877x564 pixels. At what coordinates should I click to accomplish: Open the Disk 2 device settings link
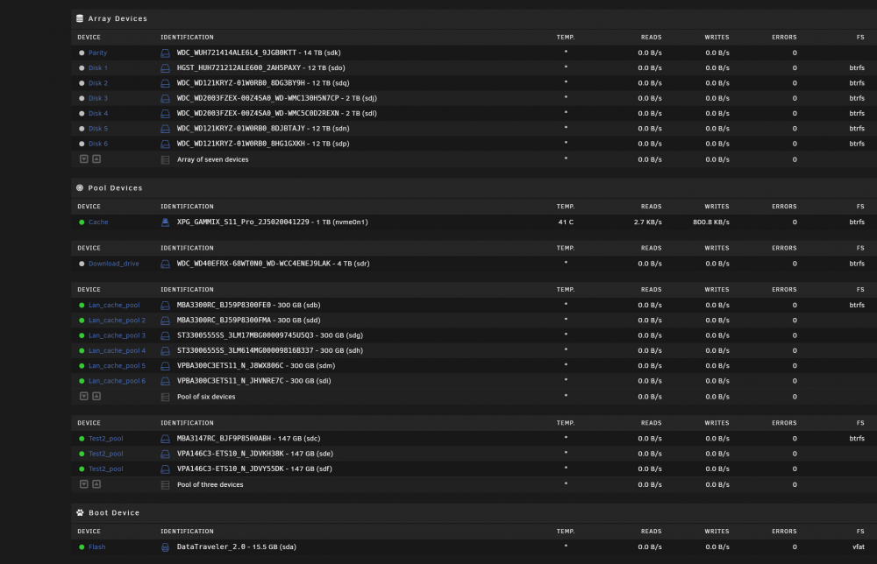coord(98,83)
